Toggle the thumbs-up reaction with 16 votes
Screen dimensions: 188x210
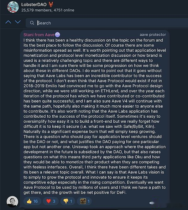tap(33, 201)
